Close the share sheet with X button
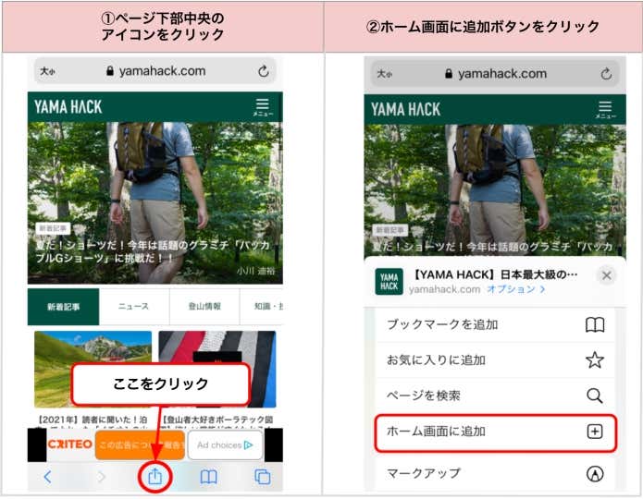This screenshot has width=643, height=499. point(606,275)
